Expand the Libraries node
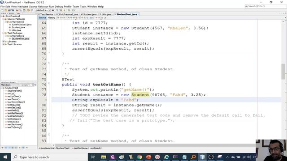Image resolution: width=287 pixels, height=161 pixels. (x=3, y=42)
